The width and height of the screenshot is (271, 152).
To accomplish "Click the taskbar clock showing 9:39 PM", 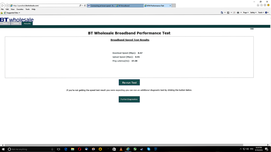I will point(259,149).
